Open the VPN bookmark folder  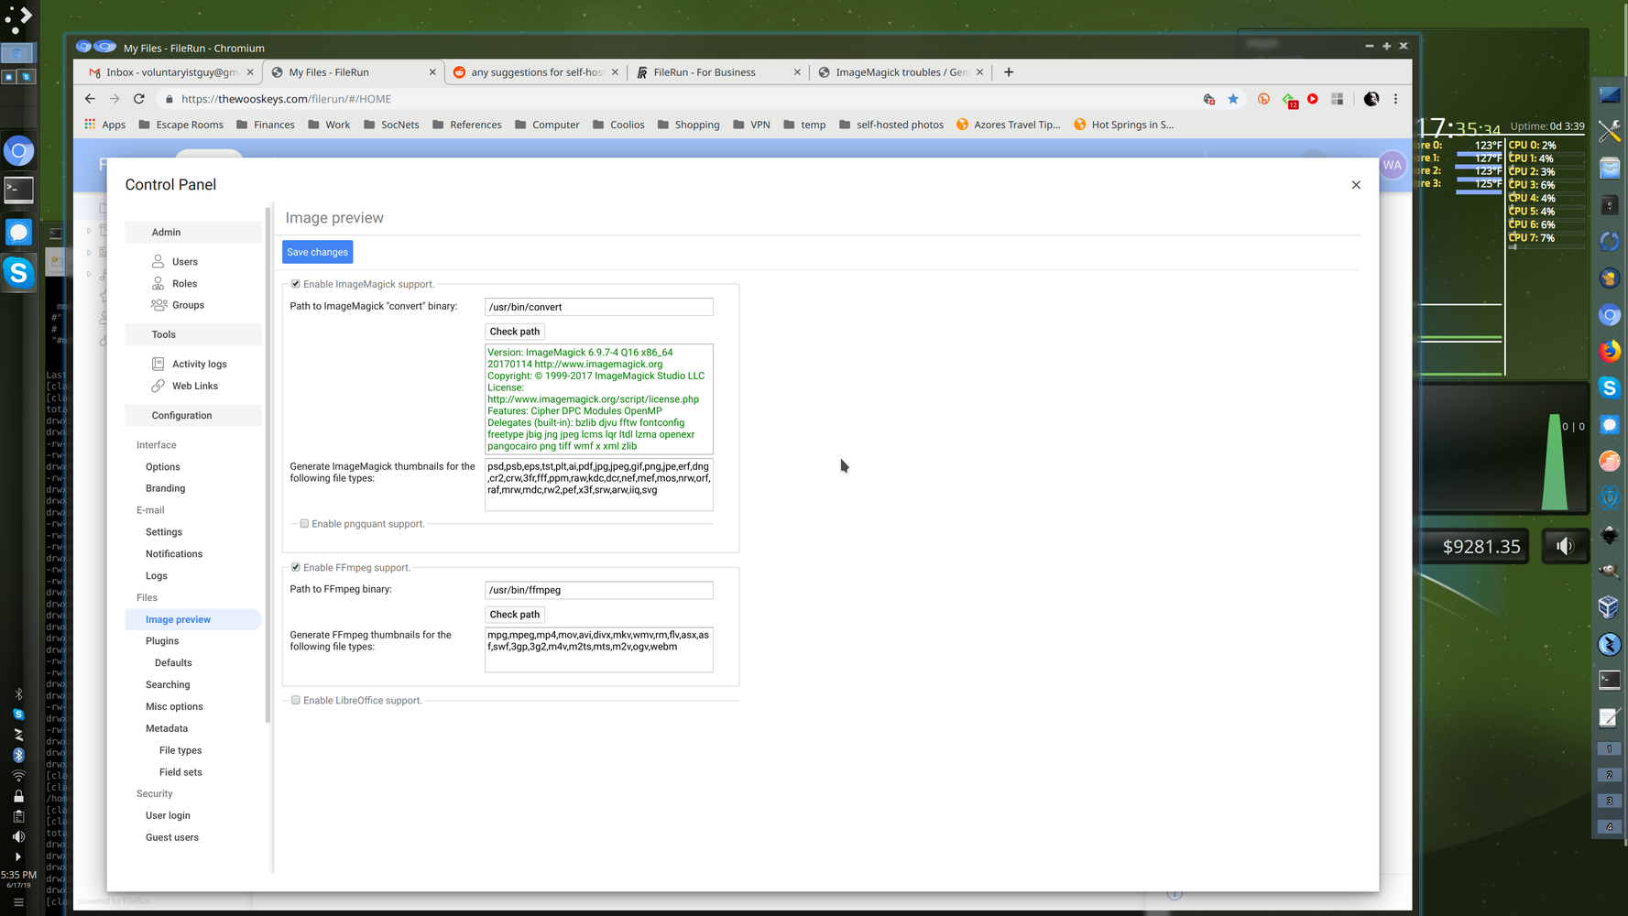[x=751, y=125]
